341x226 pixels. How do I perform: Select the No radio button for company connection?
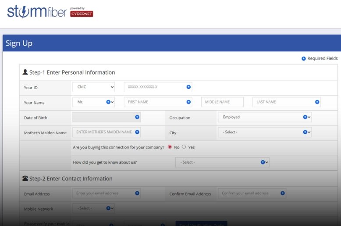pyautogui.click(x=170, y=147)
